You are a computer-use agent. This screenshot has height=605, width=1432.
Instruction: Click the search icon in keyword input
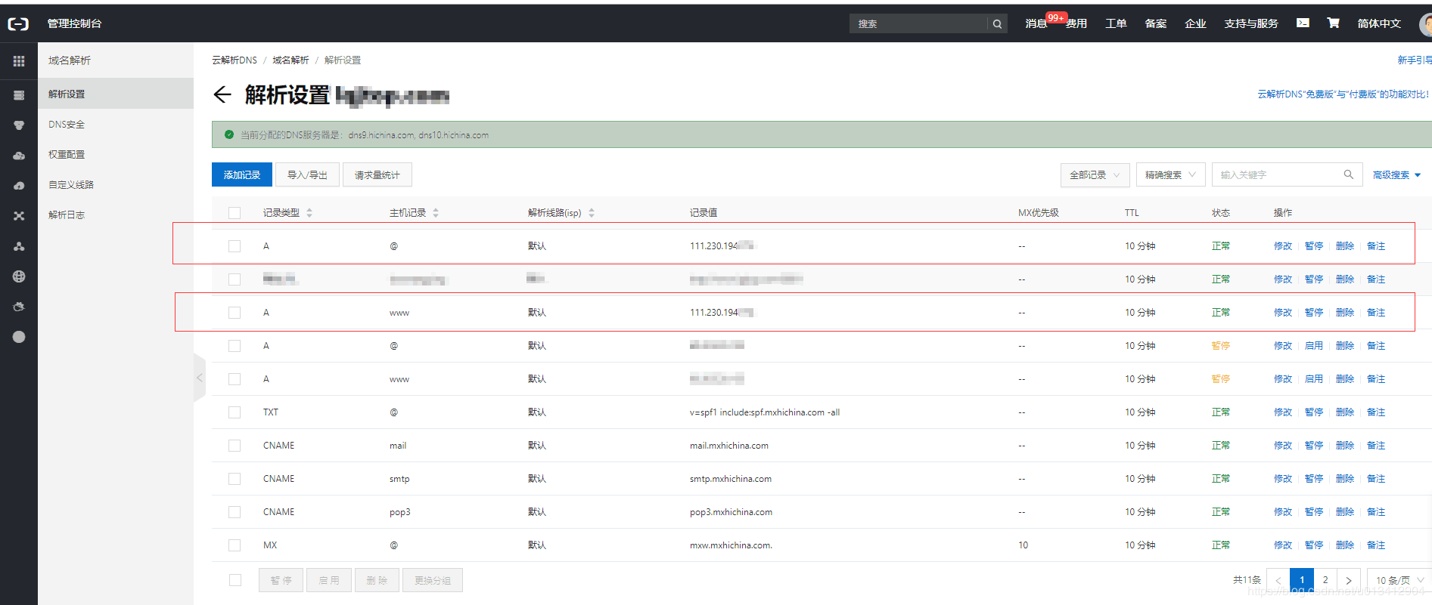(1348, 174)
